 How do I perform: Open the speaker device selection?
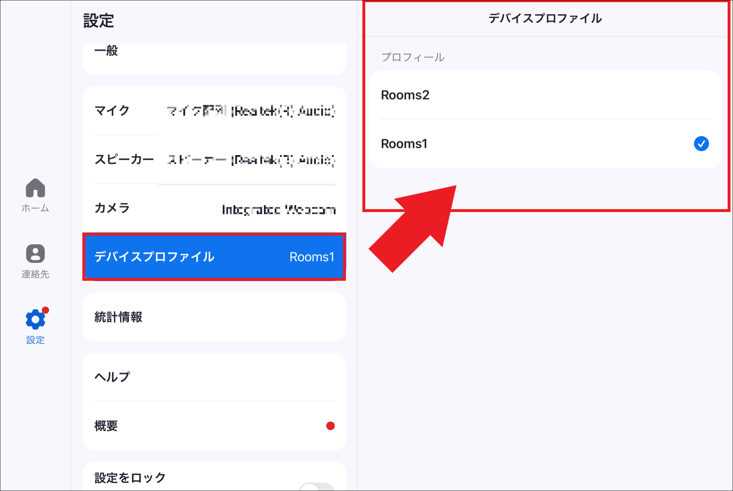pos(251,160)
